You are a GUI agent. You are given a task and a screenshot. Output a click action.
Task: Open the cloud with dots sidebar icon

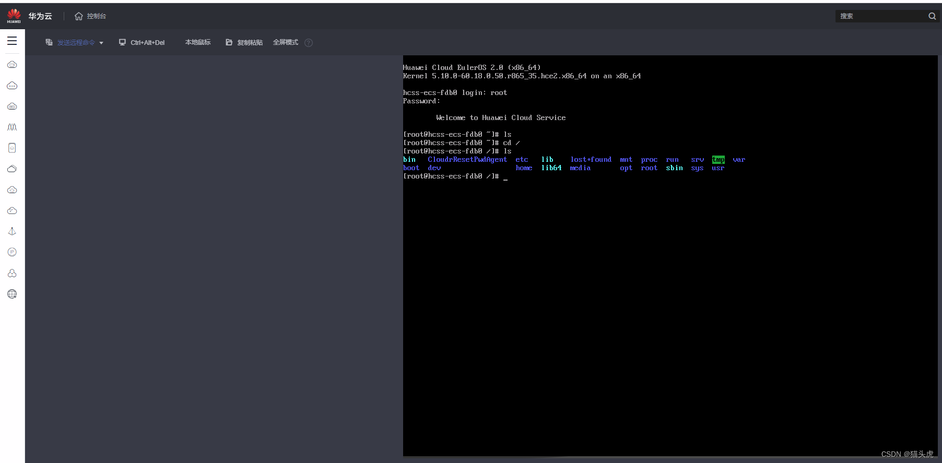[12, 86]
